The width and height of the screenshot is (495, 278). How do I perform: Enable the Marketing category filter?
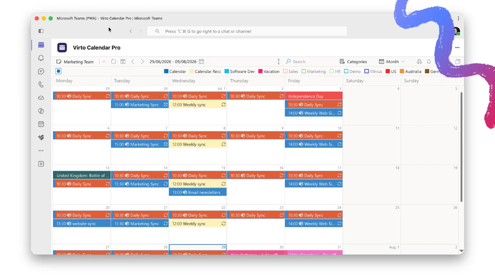[314, 71]
